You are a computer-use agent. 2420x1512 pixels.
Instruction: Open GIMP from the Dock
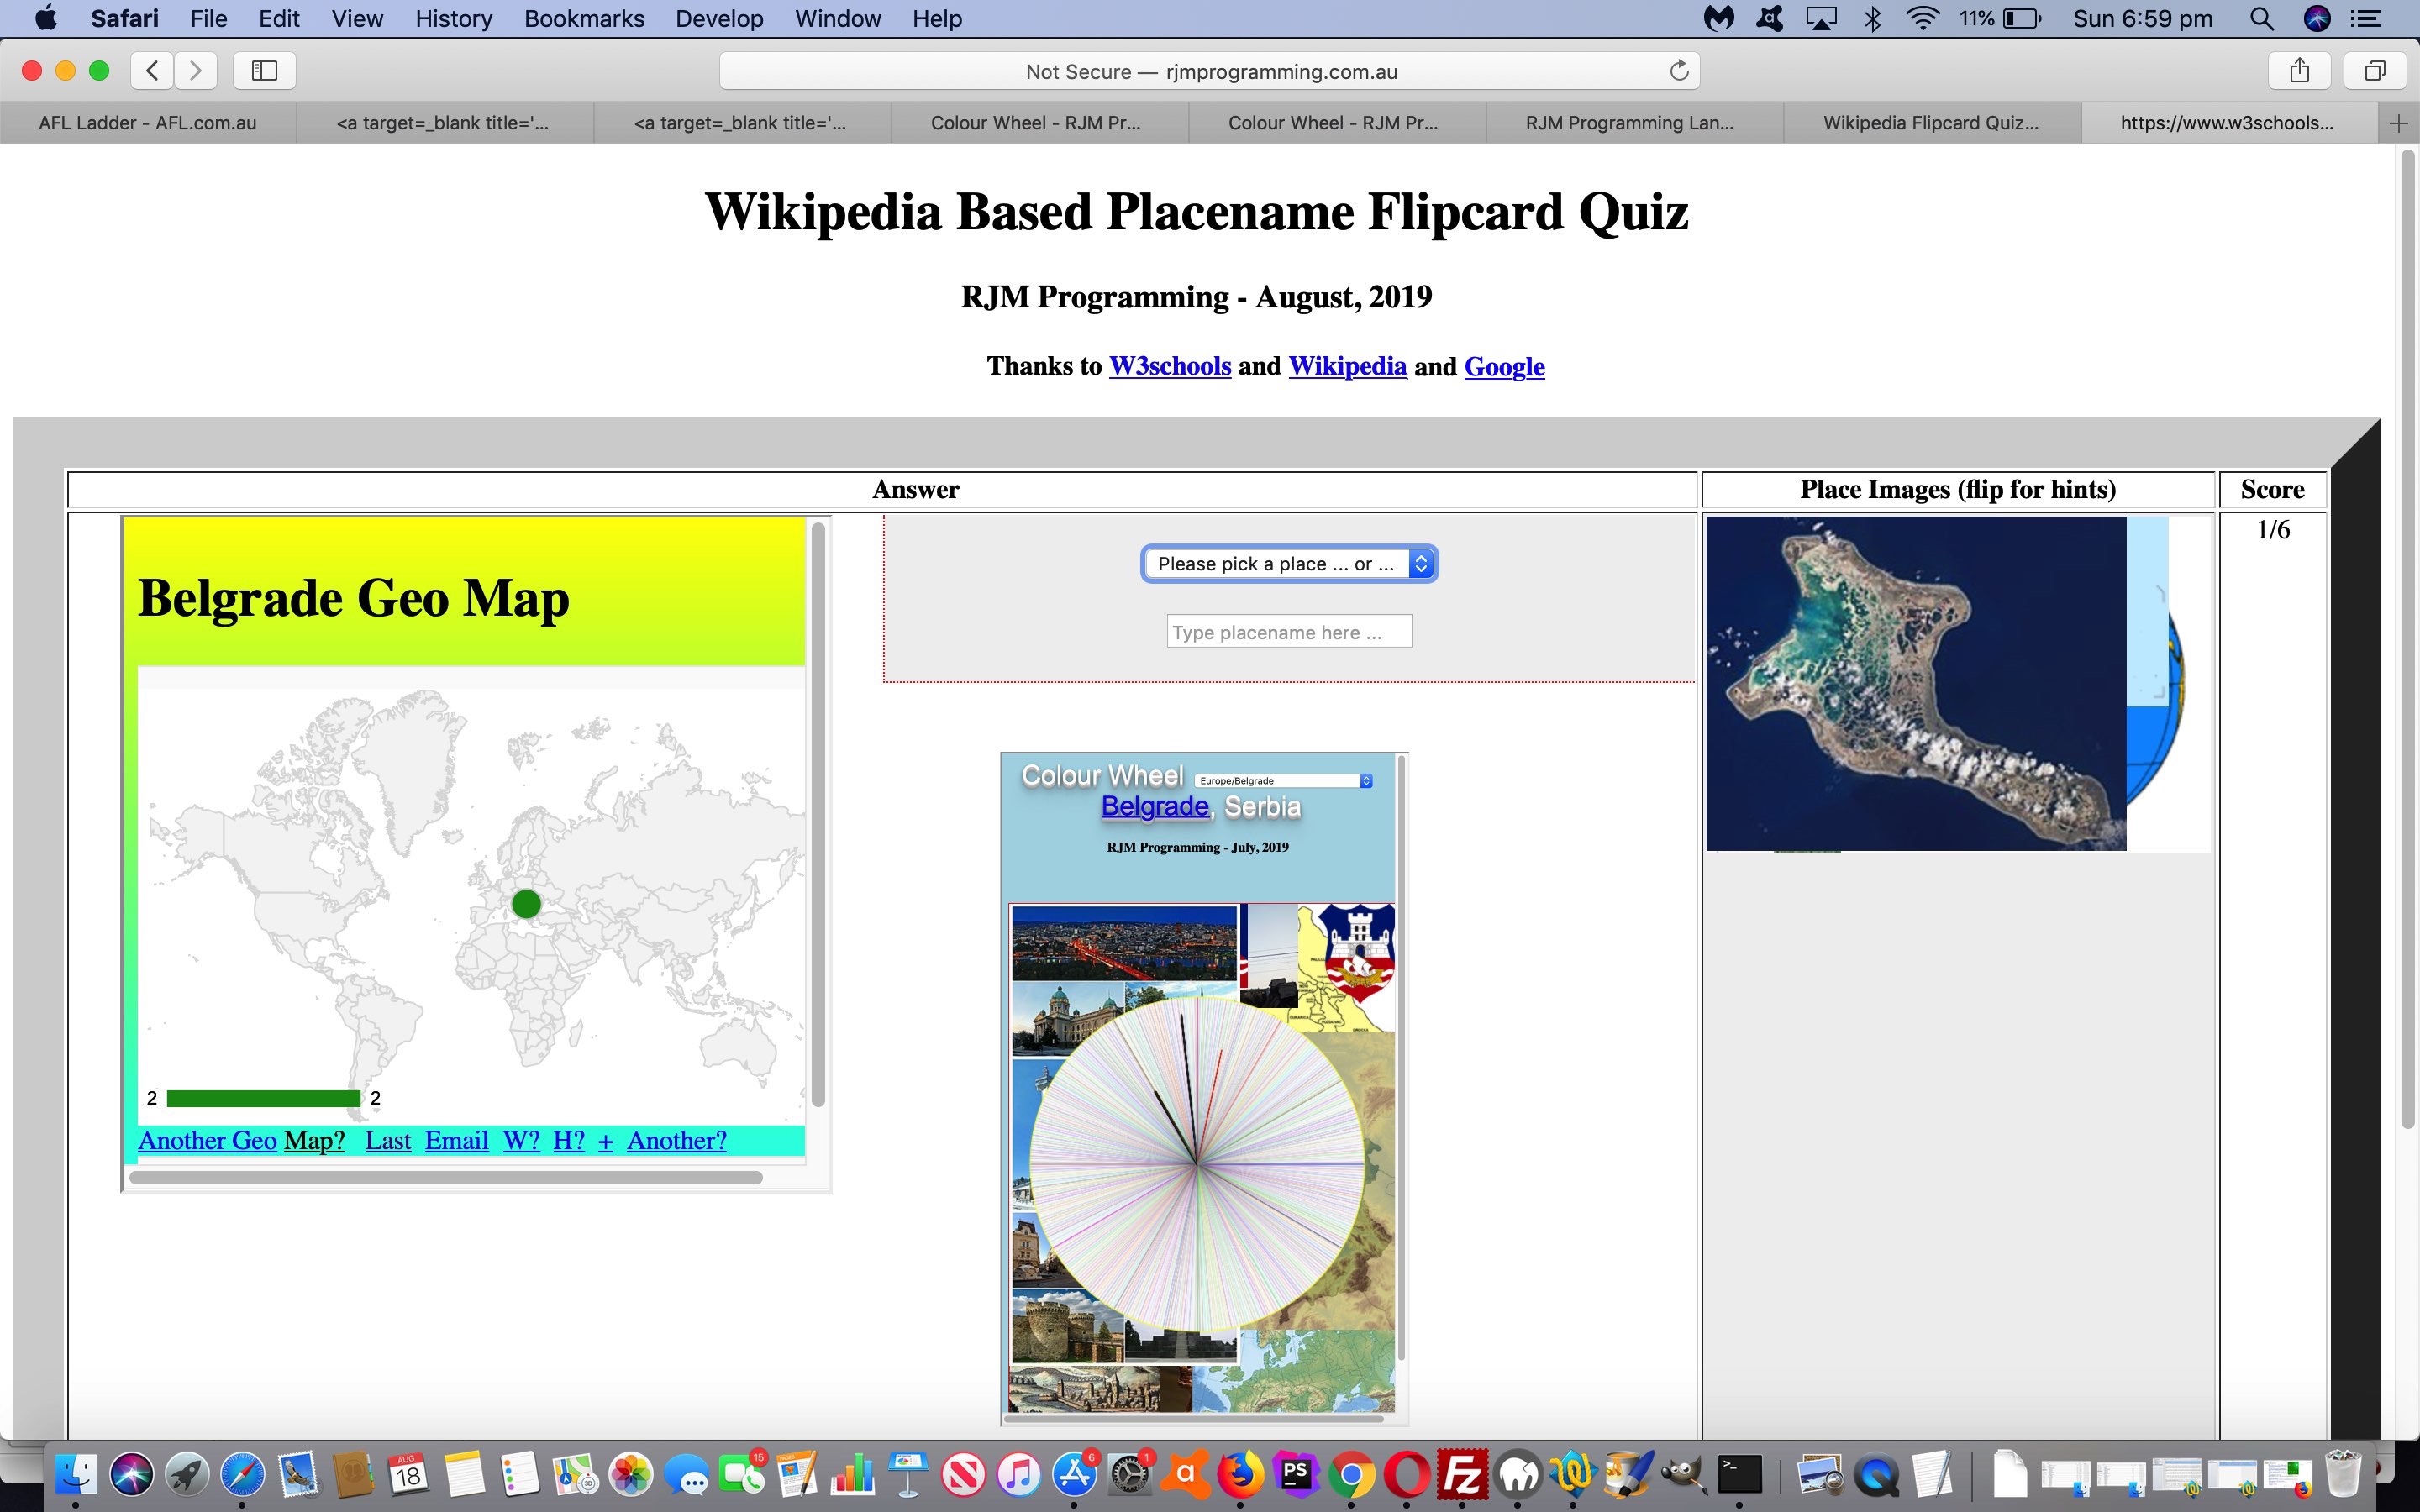click(1683, 1473)
